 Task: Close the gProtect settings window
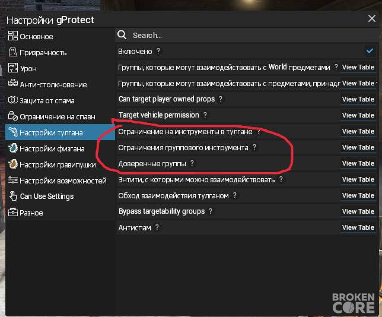click(x=372, y=18)
